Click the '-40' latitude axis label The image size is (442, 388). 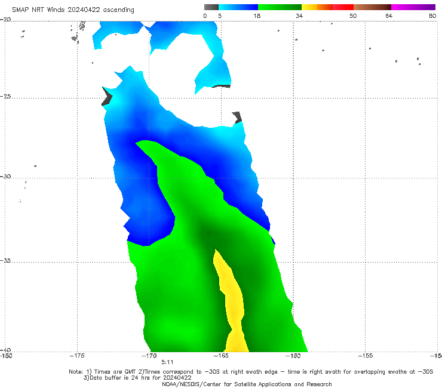5,350
